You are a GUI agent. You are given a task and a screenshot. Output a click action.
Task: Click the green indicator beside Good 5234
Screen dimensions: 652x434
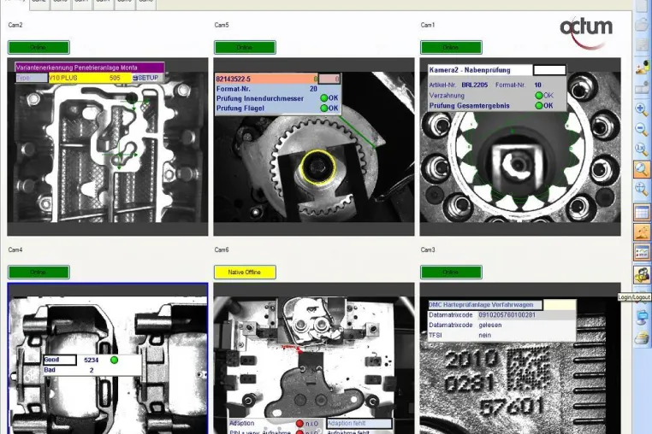coord(114,360)
